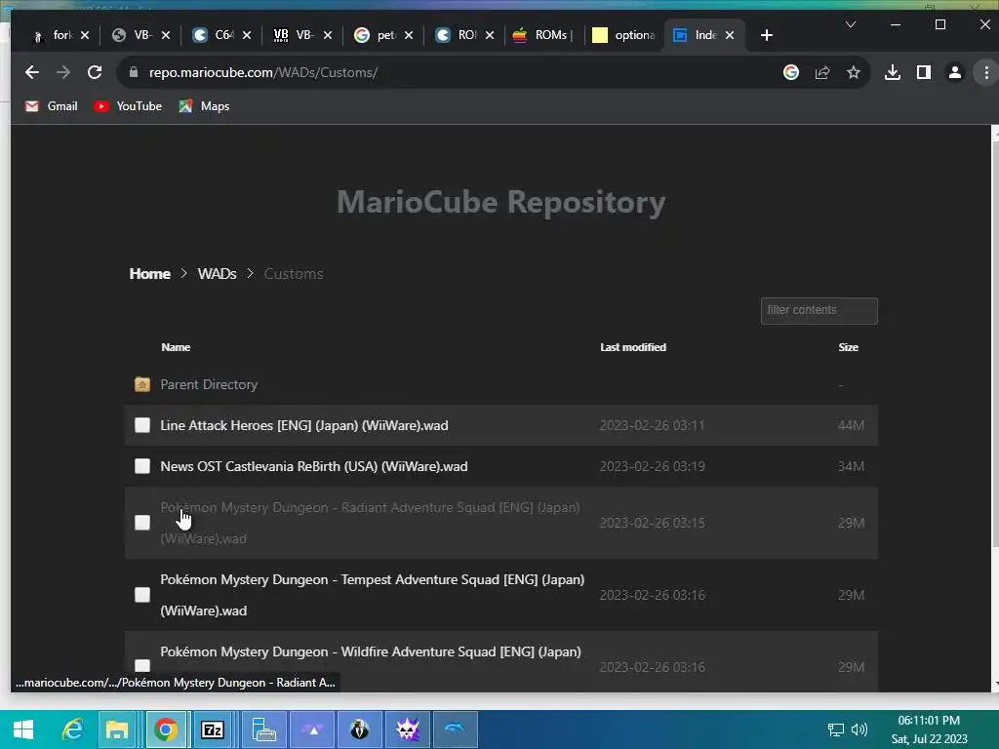Switch to Chrome in taskbar
Image resolution: width=999 pixels, height=749 pixels.
tap(165, 729)
